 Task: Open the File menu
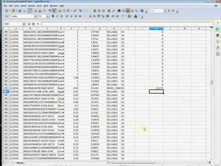6,6
